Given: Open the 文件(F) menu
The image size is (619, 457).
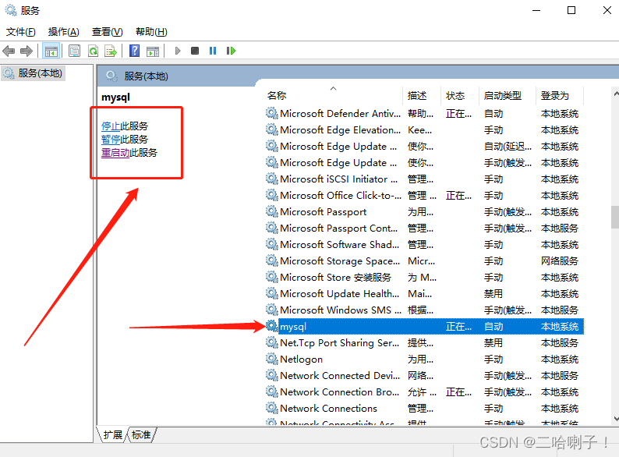Looking at the screenshot, I should click(20, 32).
